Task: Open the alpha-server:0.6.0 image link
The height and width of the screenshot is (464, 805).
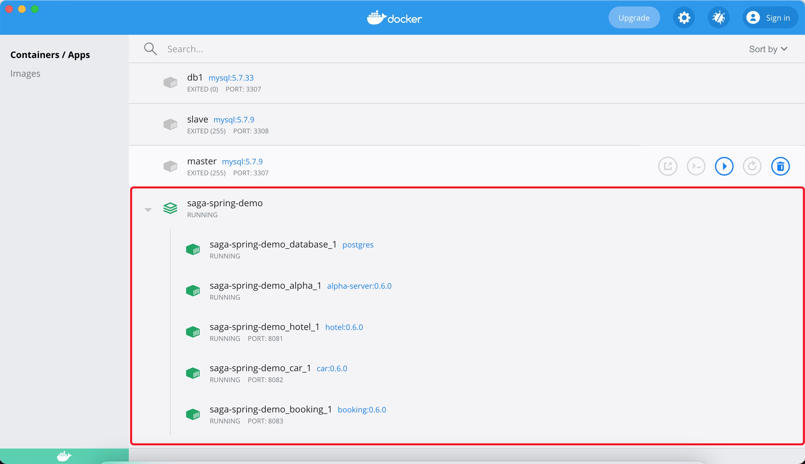Action: tap(359, 286)
